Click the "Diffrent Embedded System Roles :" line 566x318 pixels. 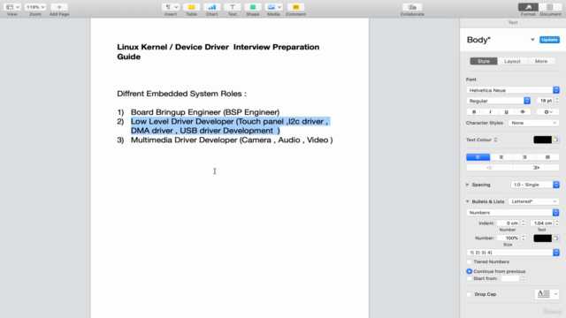click(181, 94)
